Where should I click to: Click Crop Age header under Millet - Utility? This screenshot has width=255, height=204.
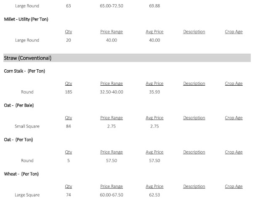point(234,32)
